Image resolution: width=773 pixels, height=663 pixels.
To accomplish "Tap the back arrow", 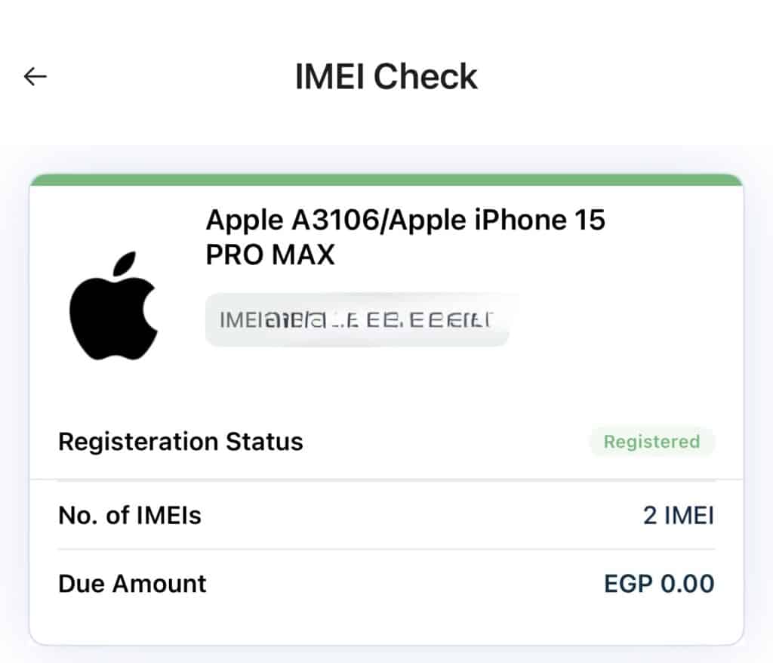I will click(35, 76).
